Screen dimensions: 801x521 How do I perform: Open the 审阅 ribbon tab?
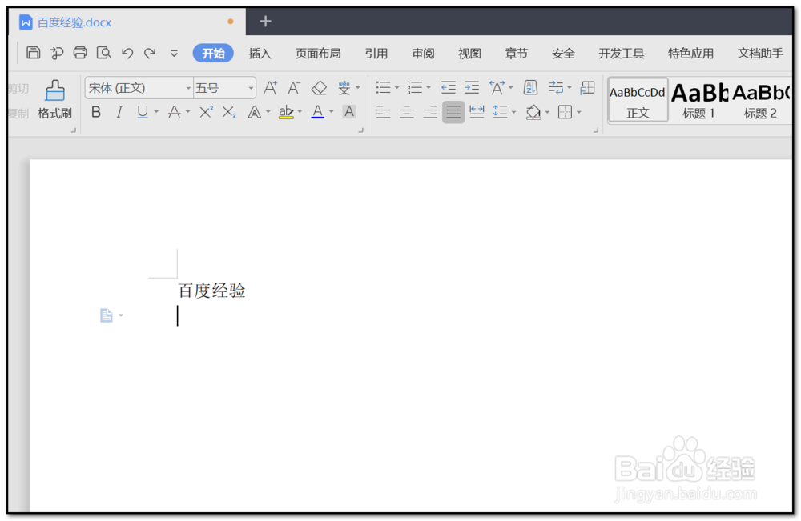tap(422, 53)
